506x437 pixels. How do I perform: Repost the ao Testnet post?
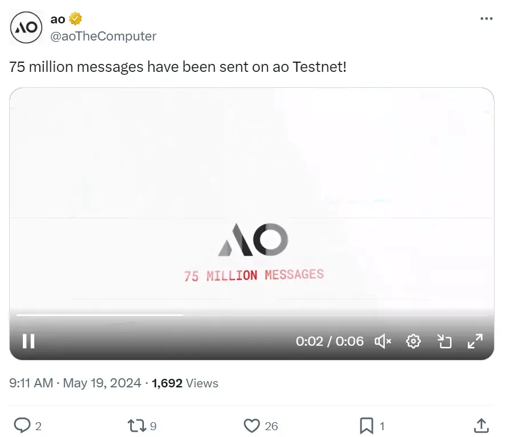pos(136,426)
